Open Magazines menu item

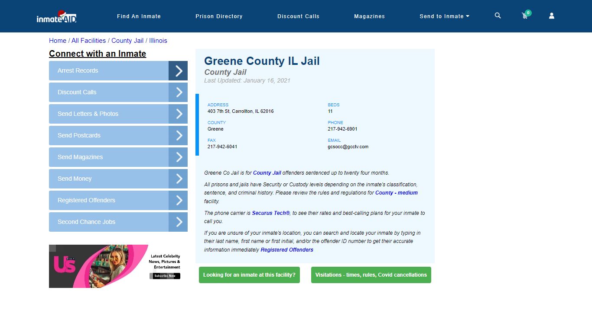pyautogui.click(x=369, y=16)
